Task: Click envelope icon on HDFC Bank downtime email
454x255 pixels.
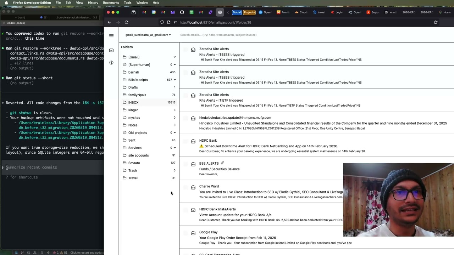Action: coord(193,141)
